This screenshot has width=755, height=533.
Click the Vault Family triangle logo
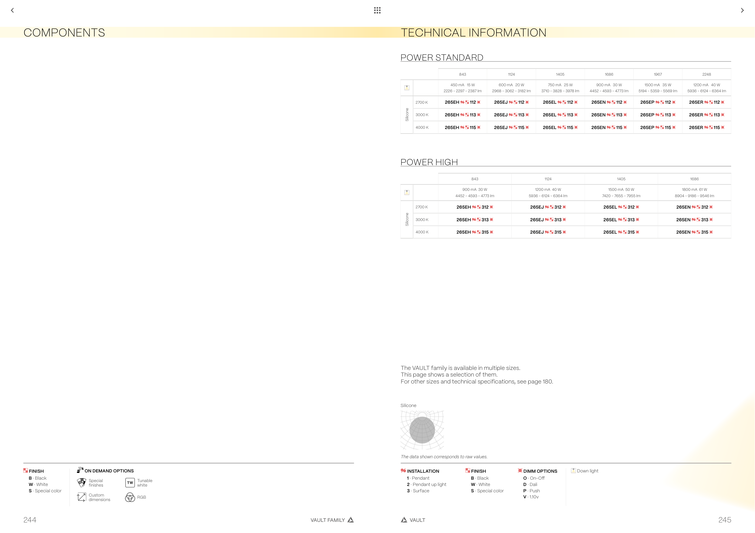(351, 519)
